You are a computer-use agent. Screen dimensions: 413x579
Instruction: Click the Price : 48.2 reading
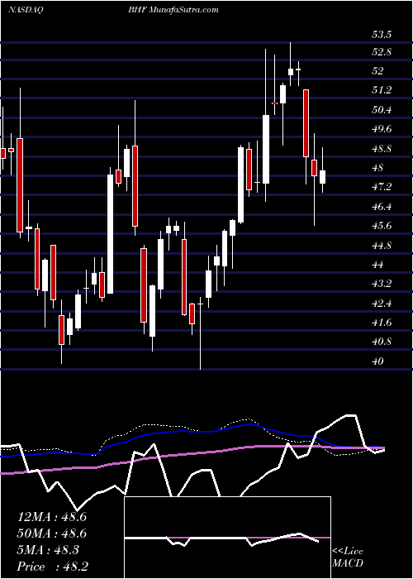point(52,567)
